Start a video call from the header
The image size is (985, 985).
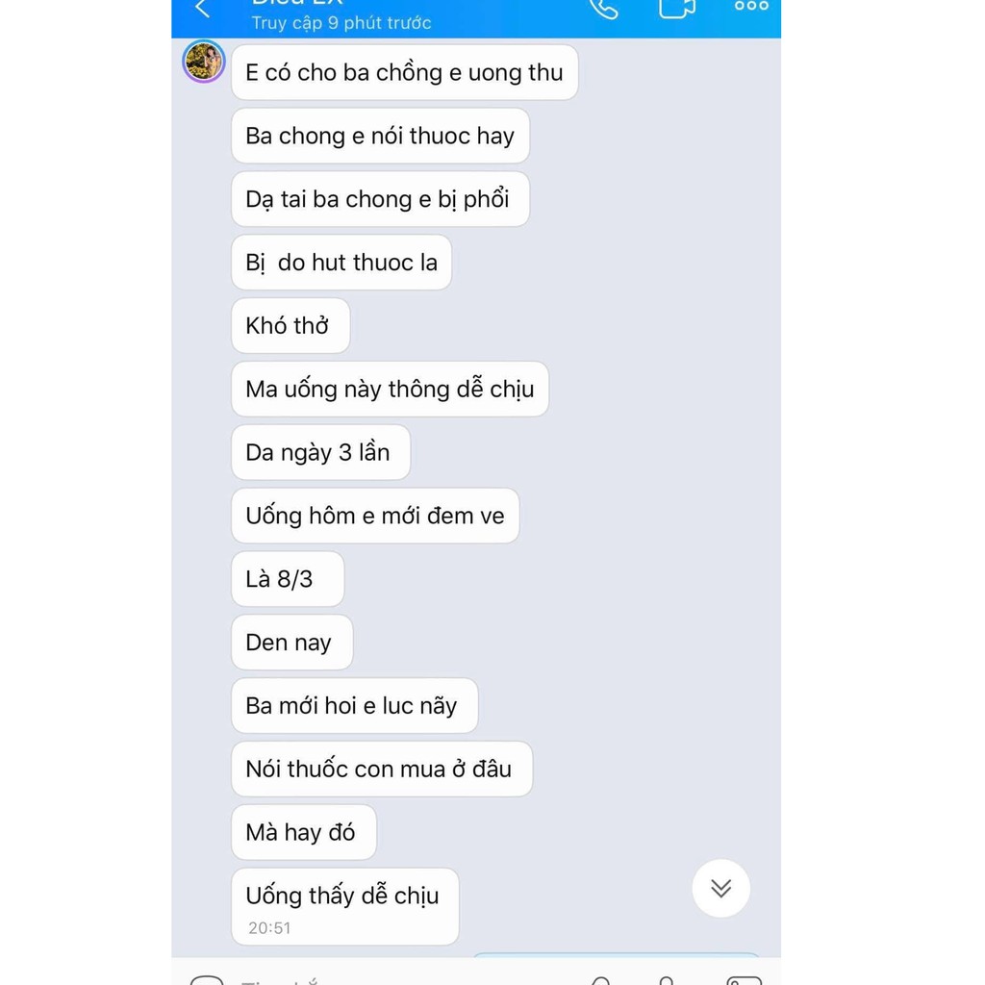coord(677,9)
